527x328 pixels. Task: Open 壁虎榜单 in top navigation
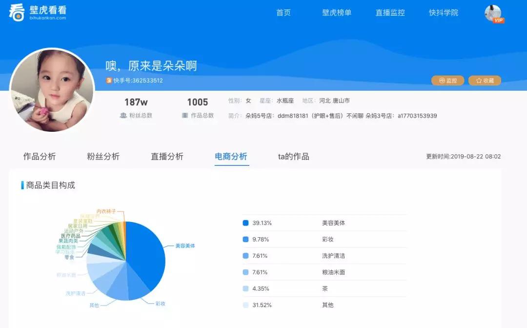pos(336,13)
